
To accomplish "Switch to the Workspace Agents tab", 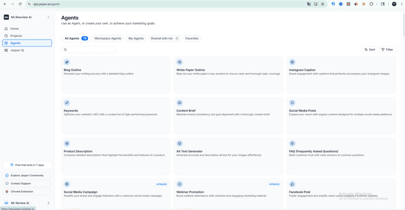I will click(x=108, y=38).
